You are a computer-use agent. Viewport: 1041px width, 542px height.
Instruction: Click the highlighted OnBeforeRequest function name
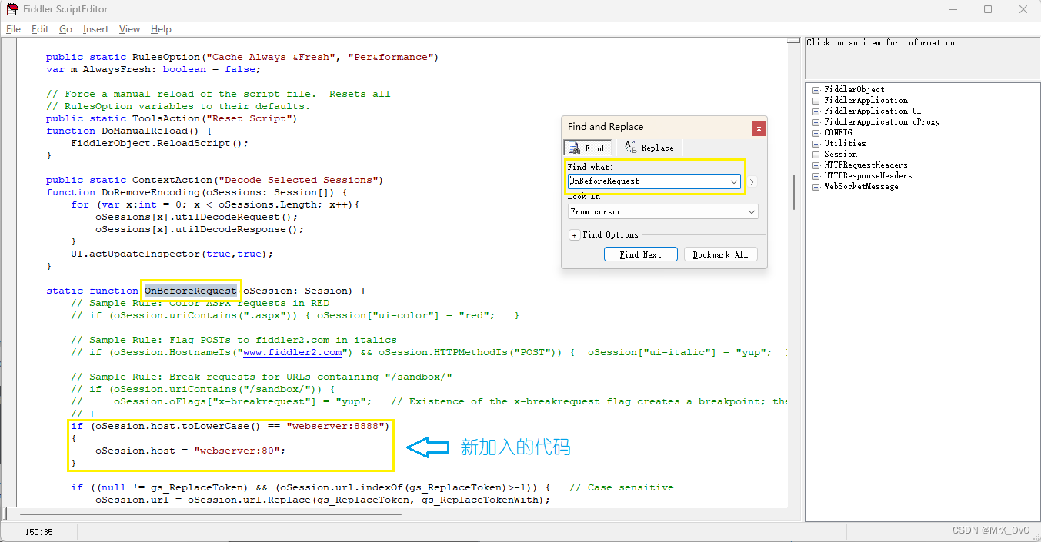pos(190,291)
